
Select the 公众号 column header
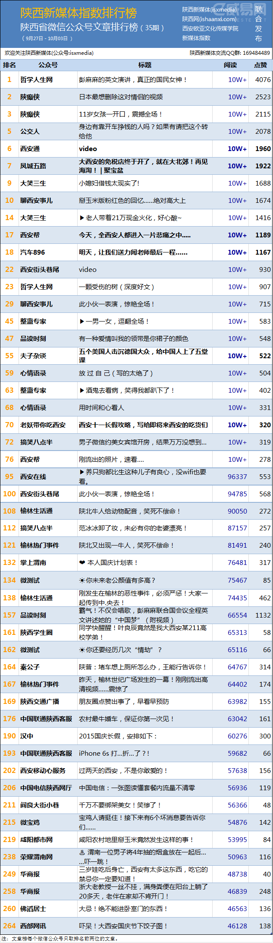(48, 65)
